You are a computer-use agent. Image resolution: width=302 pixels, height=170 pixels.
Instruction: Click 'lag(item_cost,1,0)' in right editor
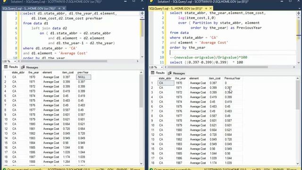[197, 18]
